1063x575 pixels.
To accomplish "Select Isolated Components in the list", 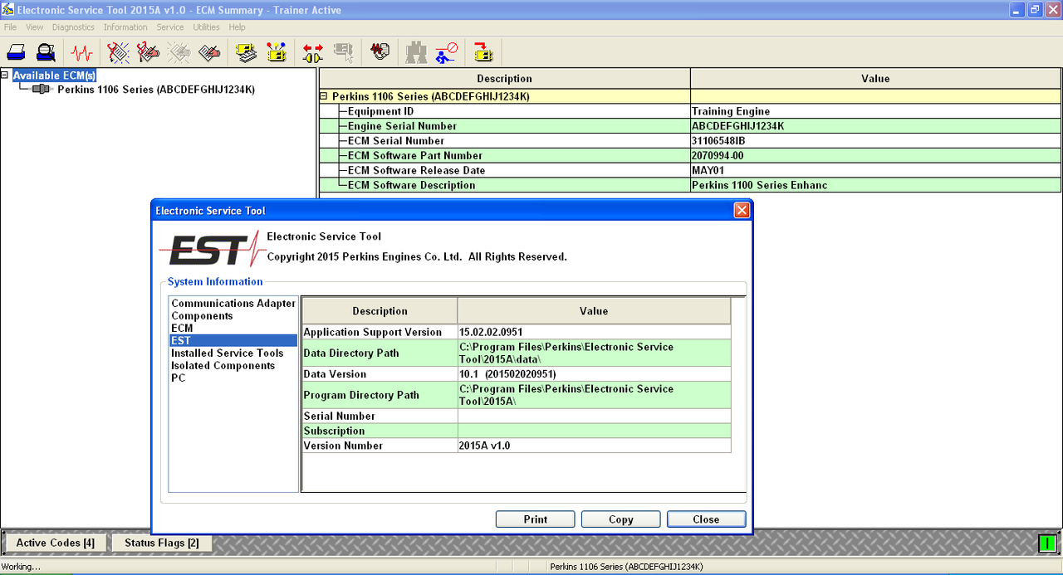I will pos(223,366).
